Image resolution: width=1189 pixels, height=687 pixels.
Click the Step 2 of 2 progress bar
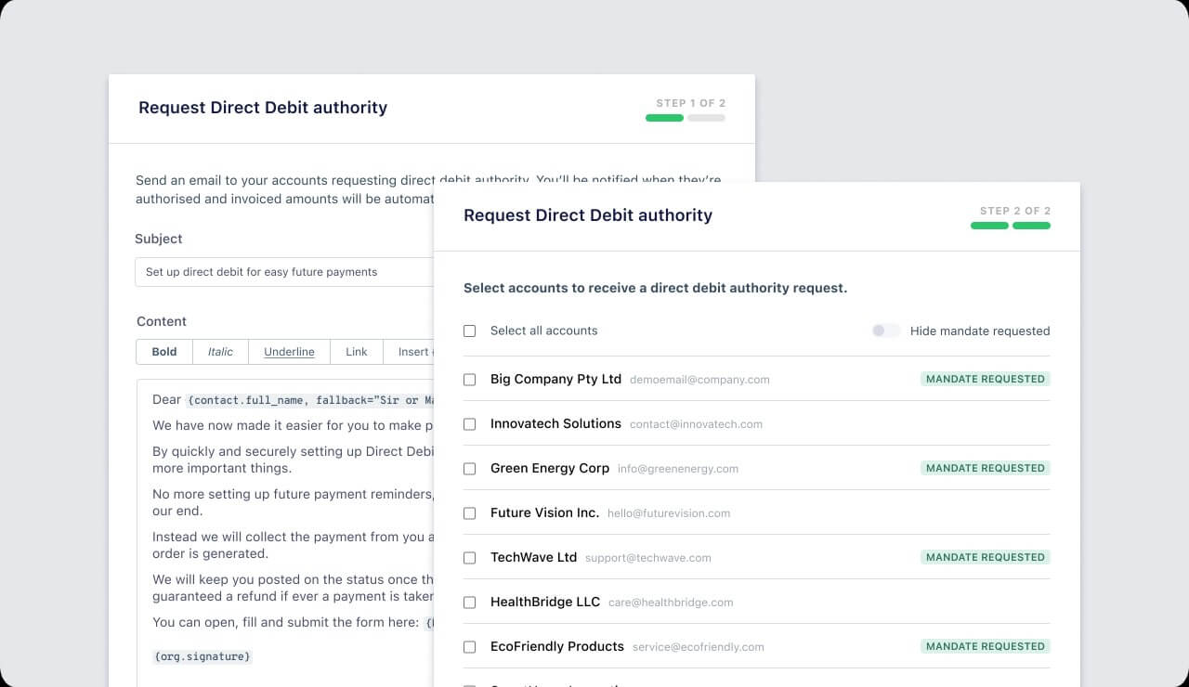1010,226
